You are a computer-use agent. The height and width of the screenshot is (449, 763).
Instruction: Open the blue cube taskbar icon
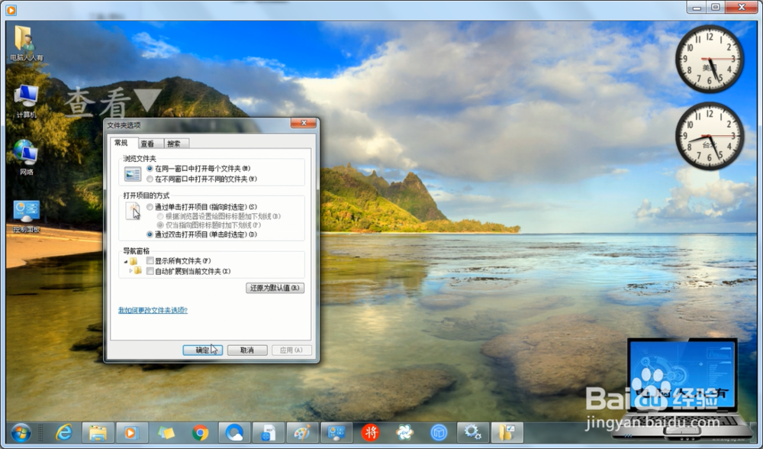(x=439, y=432)
